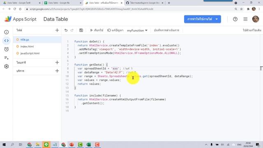Add a service with plus icon
Viewport: 263px width, 148px height.
pyautogui.click(x=57, y=71)
